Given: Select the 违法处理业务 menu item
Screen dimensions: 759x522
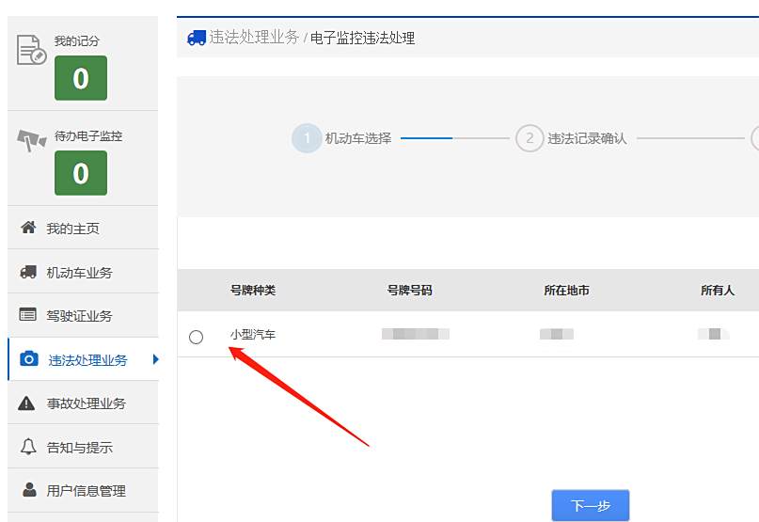Looking at the screenshot, I should click(x=83, y=359).
